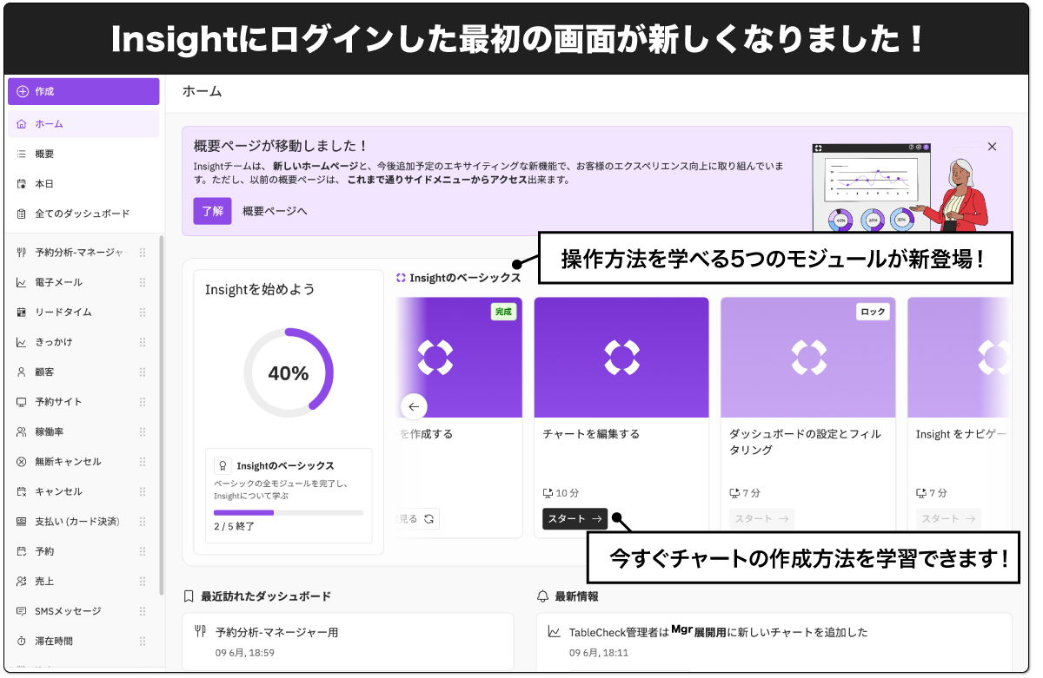Image resolution: width=1043 pixels, height=678 pixels.
Task: Click the SMSメッセージ message icon
Action: point(22,611)
